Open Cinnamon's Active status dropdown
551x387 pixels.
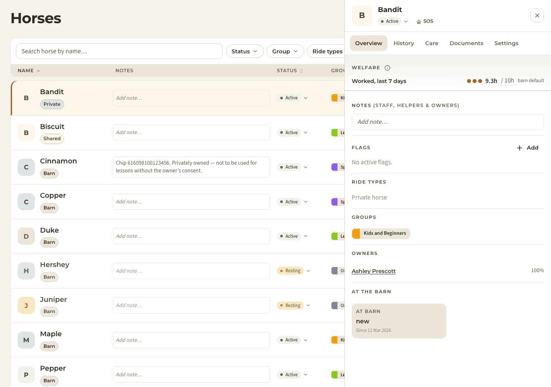pos(293,167)
